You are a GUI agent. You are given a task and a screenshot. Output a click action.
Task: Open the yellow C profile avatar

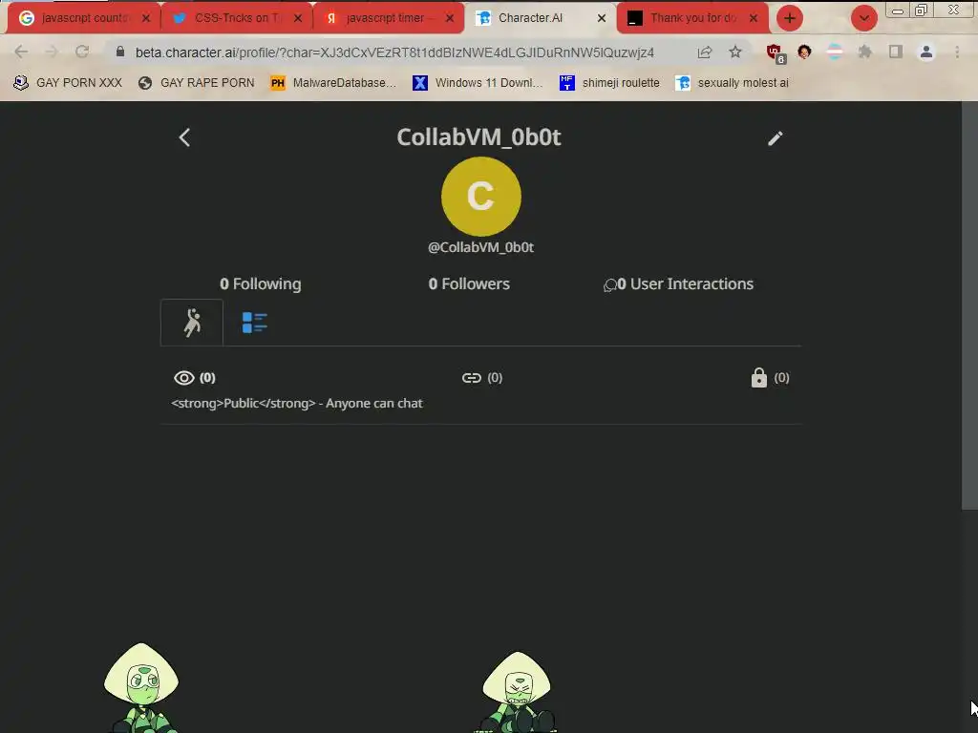click(481, 197)
